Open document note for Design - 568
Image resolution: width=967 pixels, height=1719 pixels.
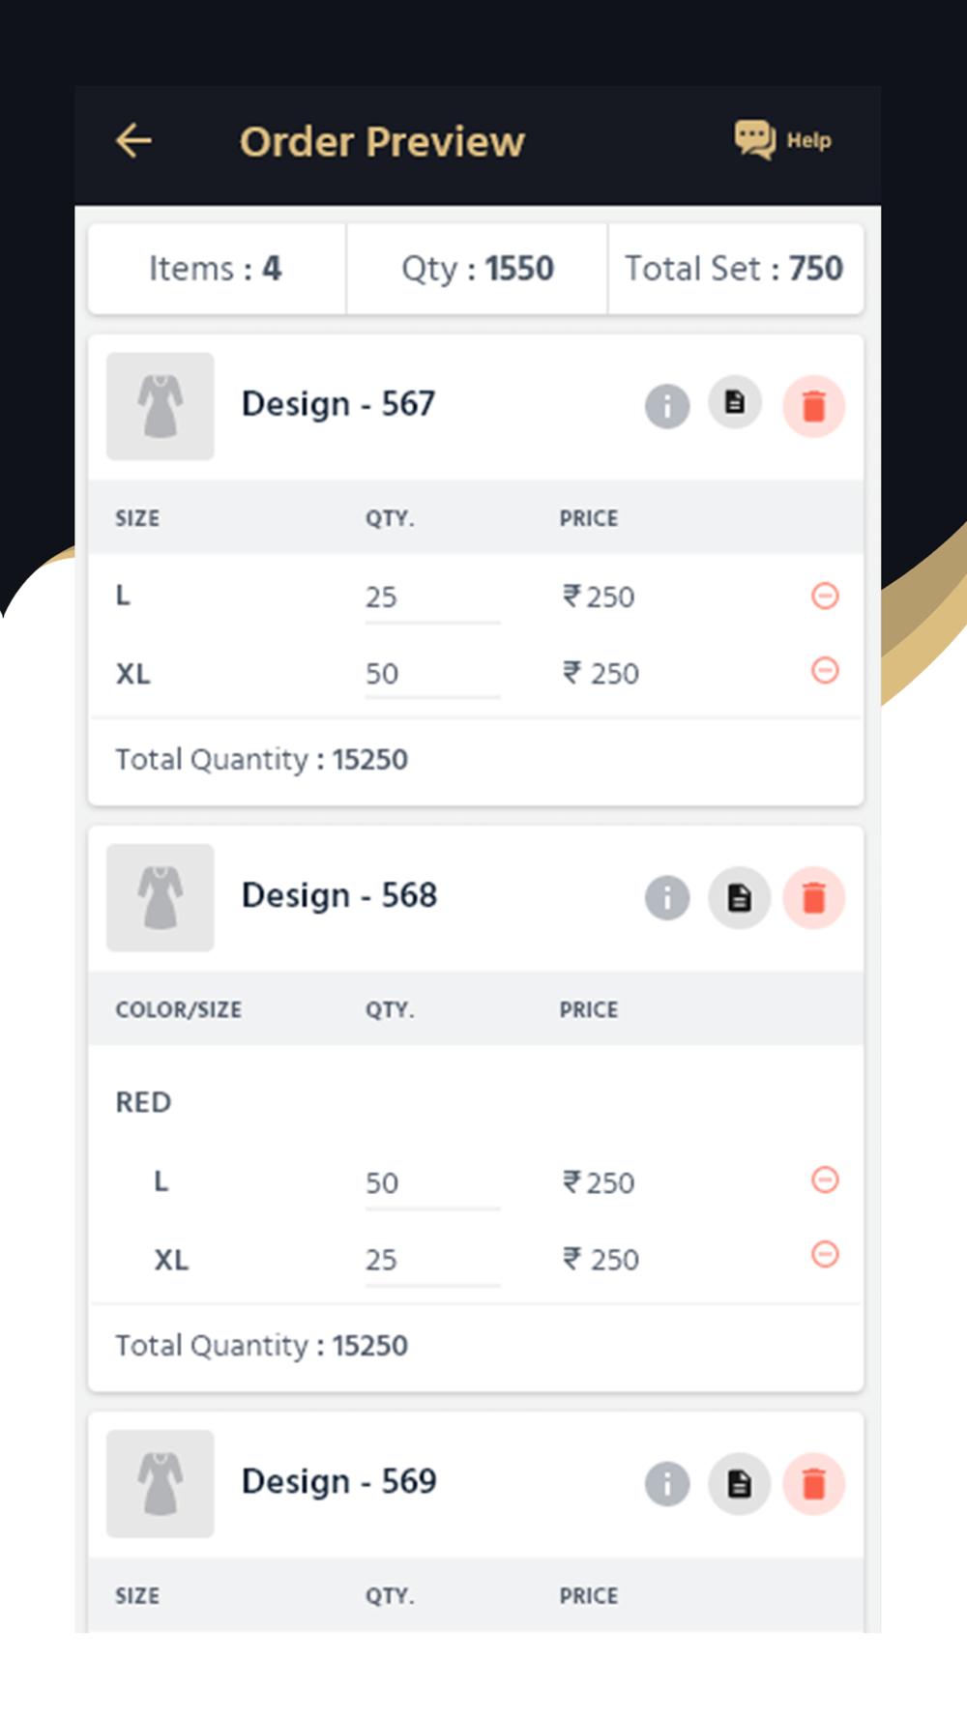[740, 898]
